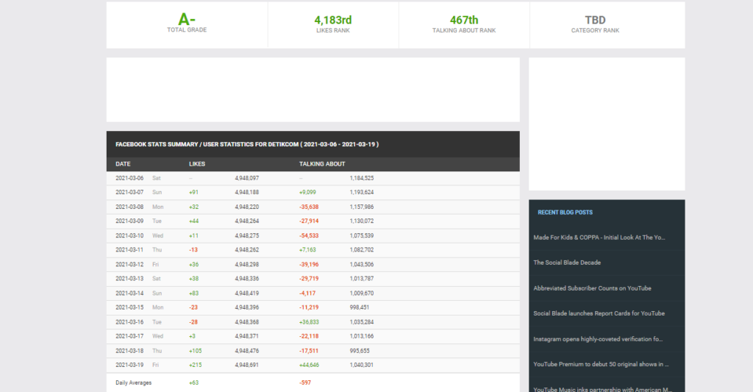Click the DATE column header
The width and height of the screenshot is (753, 392).
[123, 164]
